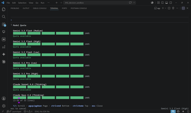Open the M-logo extension sidebar icon
The width and height of the screenshot is (191, 113).
pyautogui.click(x=4, y=39)
